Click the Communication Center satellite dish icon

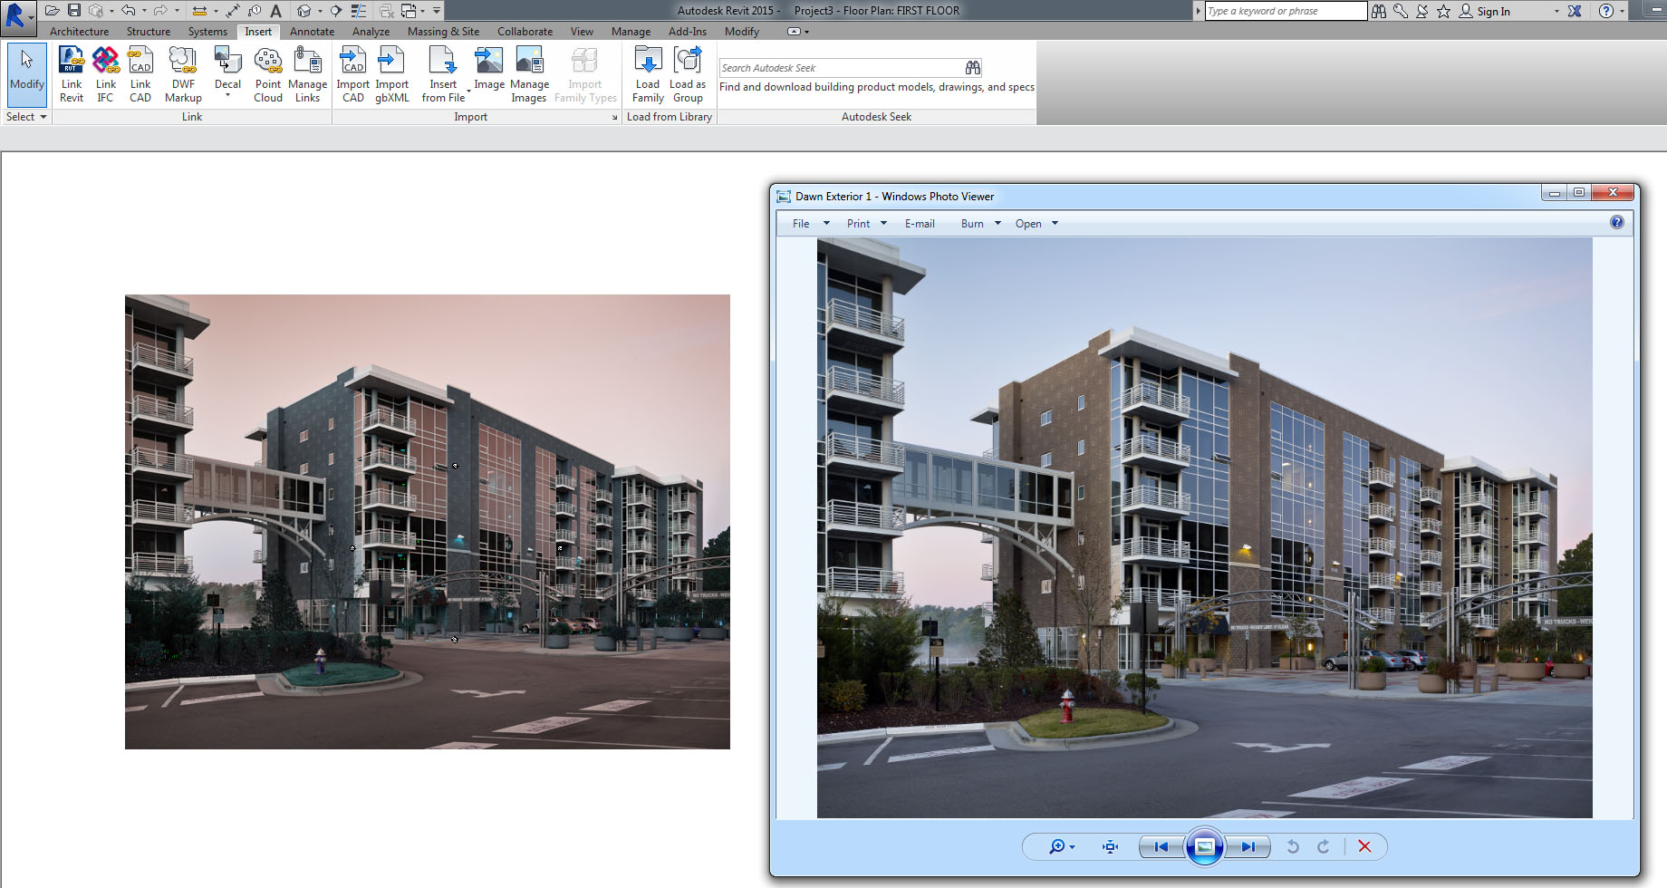(1422, 11)
